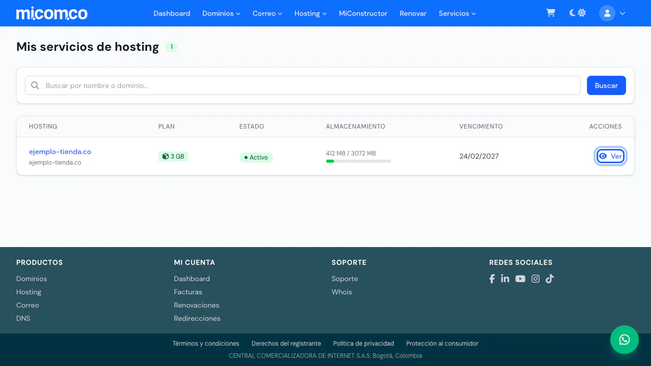This screenshot has height=366, width=651.
Task: Open Facturas footer link
Action: pyautogui.click(x=188, y=292)
